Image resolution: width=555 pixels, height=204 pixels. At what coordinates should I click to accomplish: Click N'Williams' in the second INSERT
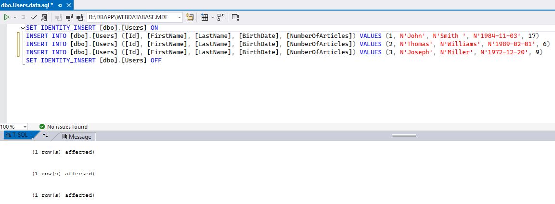[x=463, y=44]
